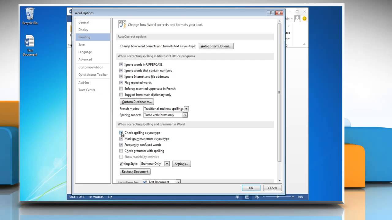392x220 pixels.
Task: Open the Spanish modes dropdown
Action: point(185,115)
